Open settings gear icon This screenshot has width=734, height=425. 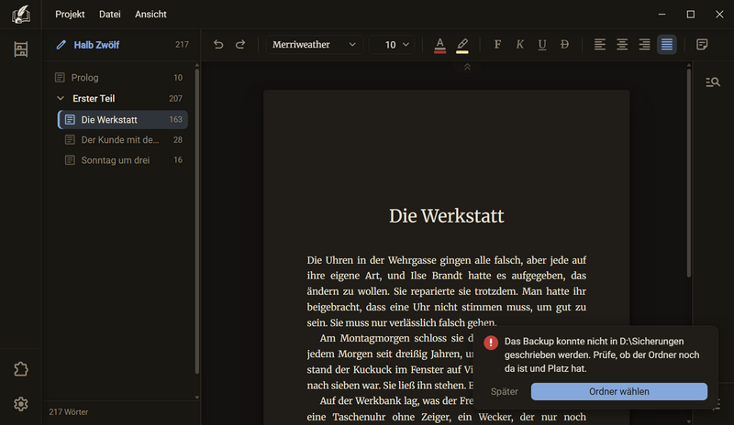(20, 404)
